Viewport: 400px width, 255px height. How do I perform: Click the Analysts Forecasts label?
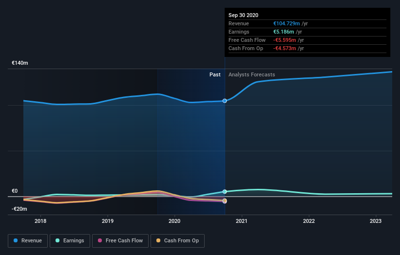tap(252, 74)
